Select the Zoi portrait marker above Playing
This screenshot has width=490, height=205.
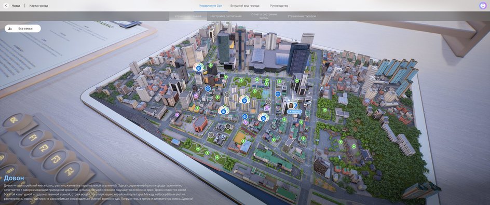[x=291, y=105]
